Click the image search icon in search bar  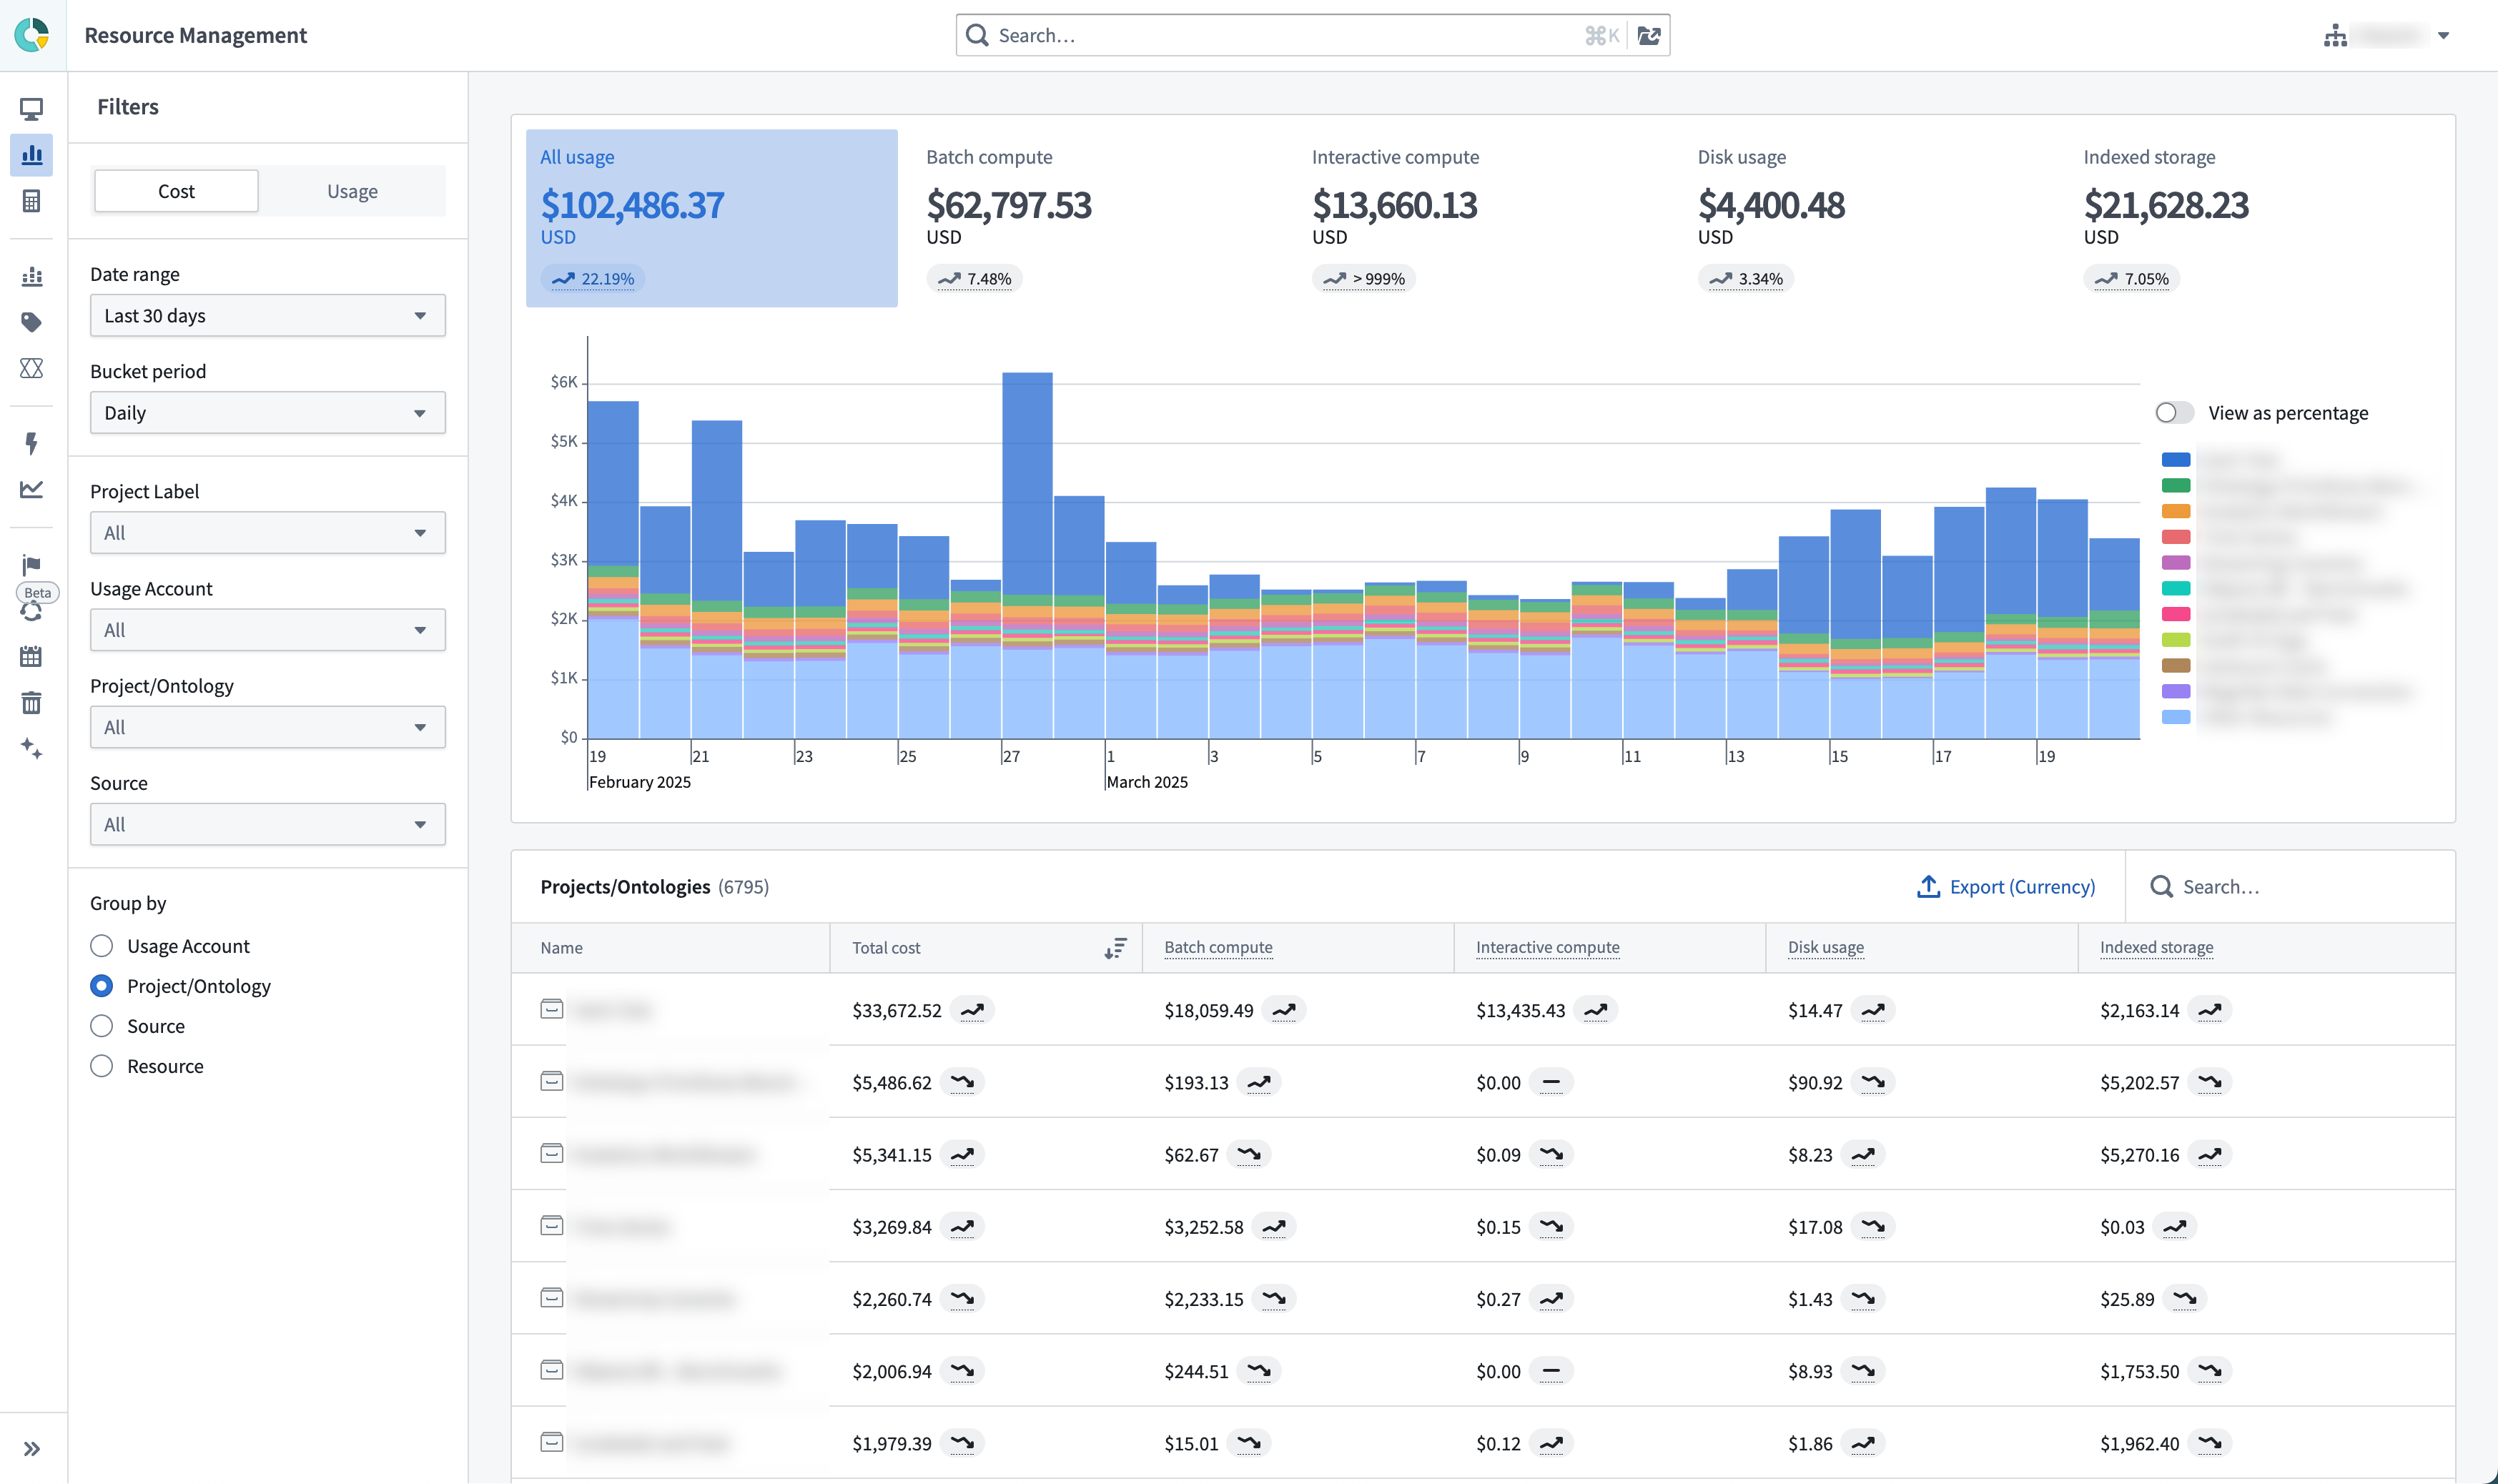[1649, 36]
